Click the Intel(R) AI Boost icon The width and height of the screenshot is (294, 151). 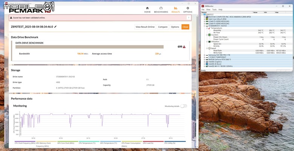click(x=207, y=64)
